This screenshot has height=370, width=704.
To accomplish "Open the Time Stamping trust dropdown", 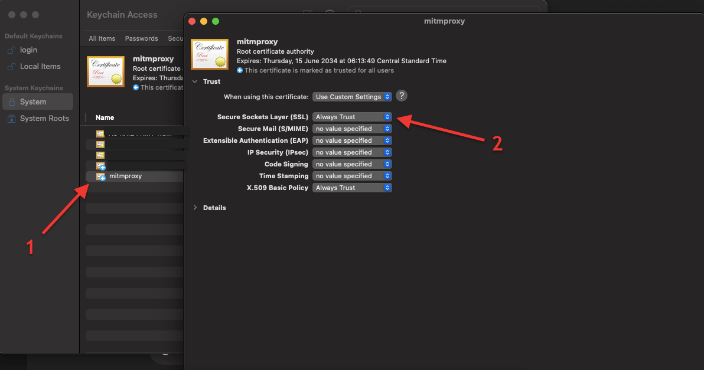I will point(352,176).
